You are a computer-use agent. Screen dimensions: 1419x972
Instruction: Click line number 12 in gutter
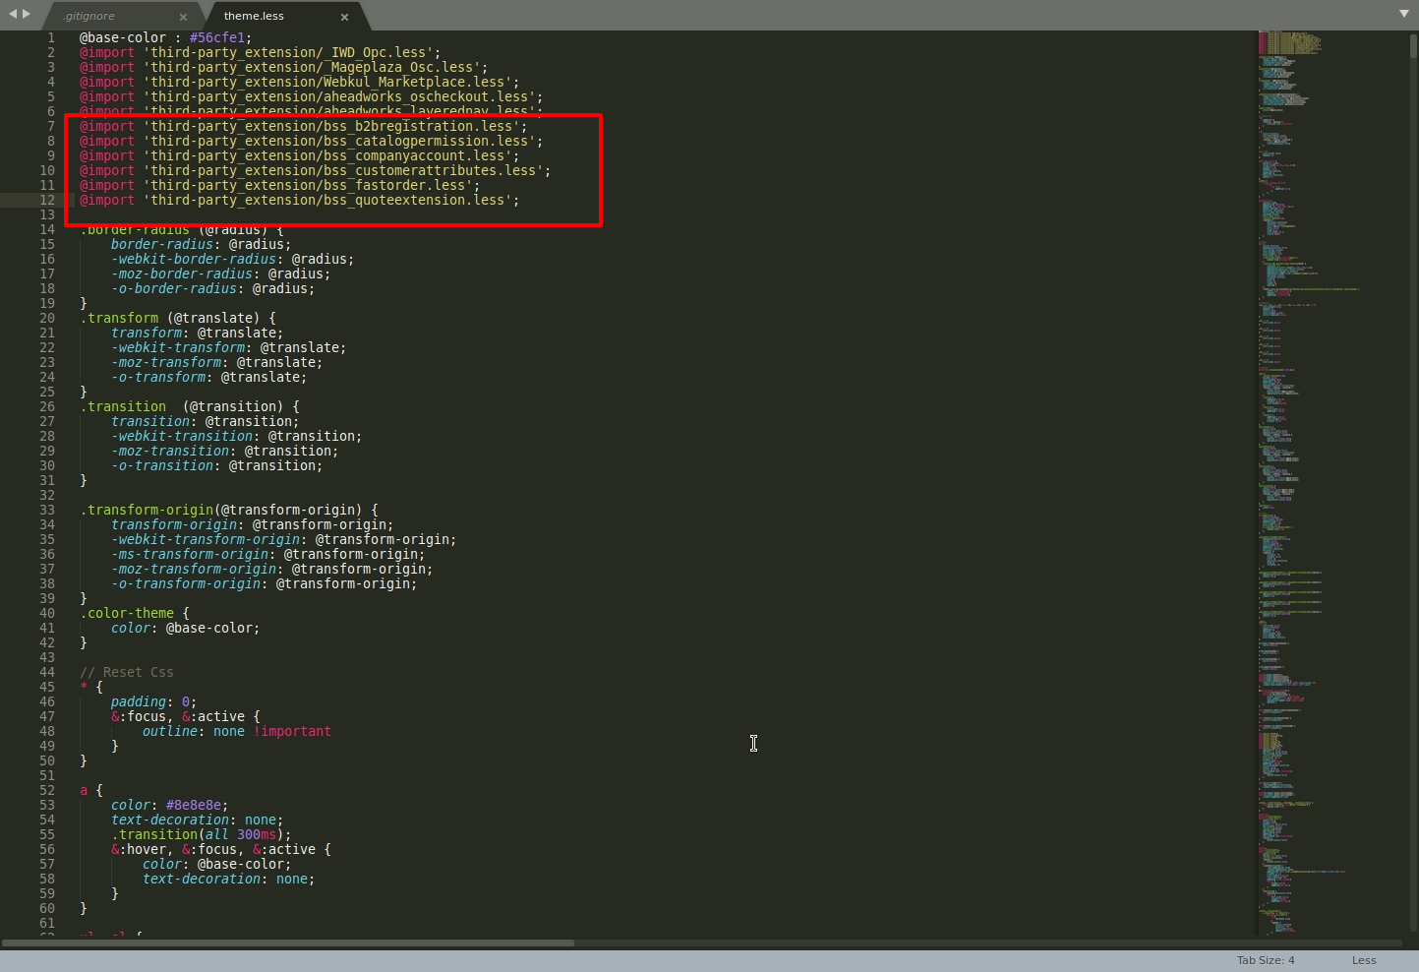(x=47, y=200)
